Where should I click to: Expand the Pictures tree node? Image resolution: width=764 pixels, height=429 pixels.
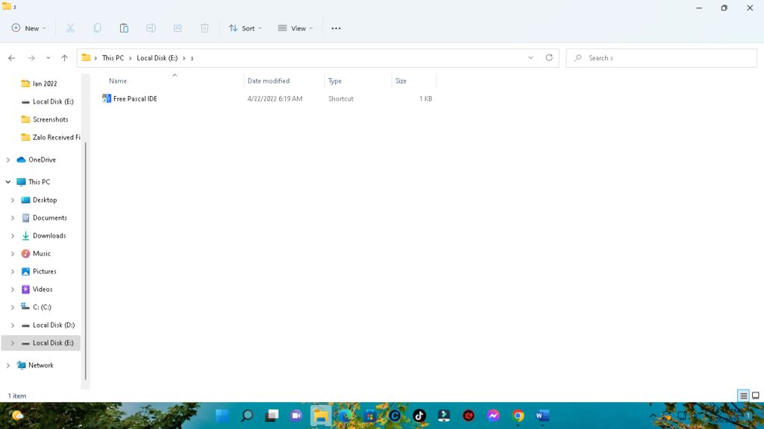pyautogui.click(x=13, y=271)
